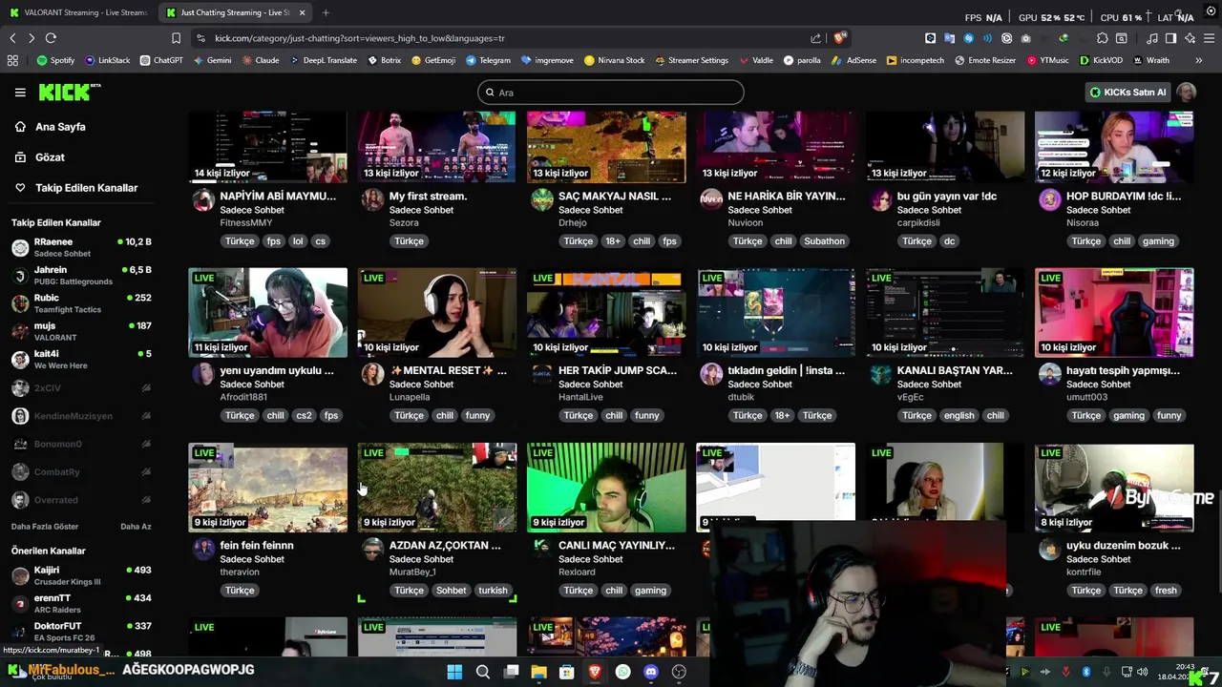Click Subathon tag under Nuvioon
Viewport: 1222px width, 687px height.
point(824,241)
